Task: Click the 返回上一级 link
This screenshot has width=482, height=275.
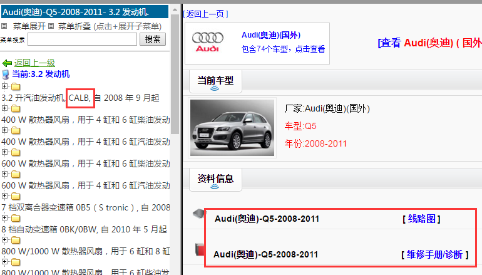Action: 34,63
